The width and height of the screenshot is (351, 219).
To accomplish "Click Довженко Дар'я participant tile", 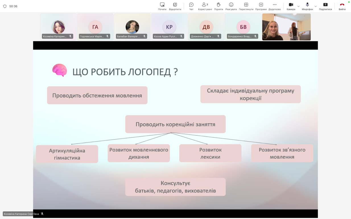I will [x=206, y=27].
